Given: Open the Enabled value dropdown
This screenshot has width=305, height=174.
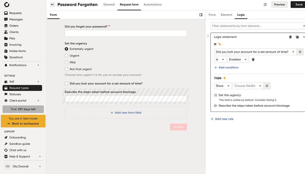Looking at the screenshot, I should click(x=238, y=60).
